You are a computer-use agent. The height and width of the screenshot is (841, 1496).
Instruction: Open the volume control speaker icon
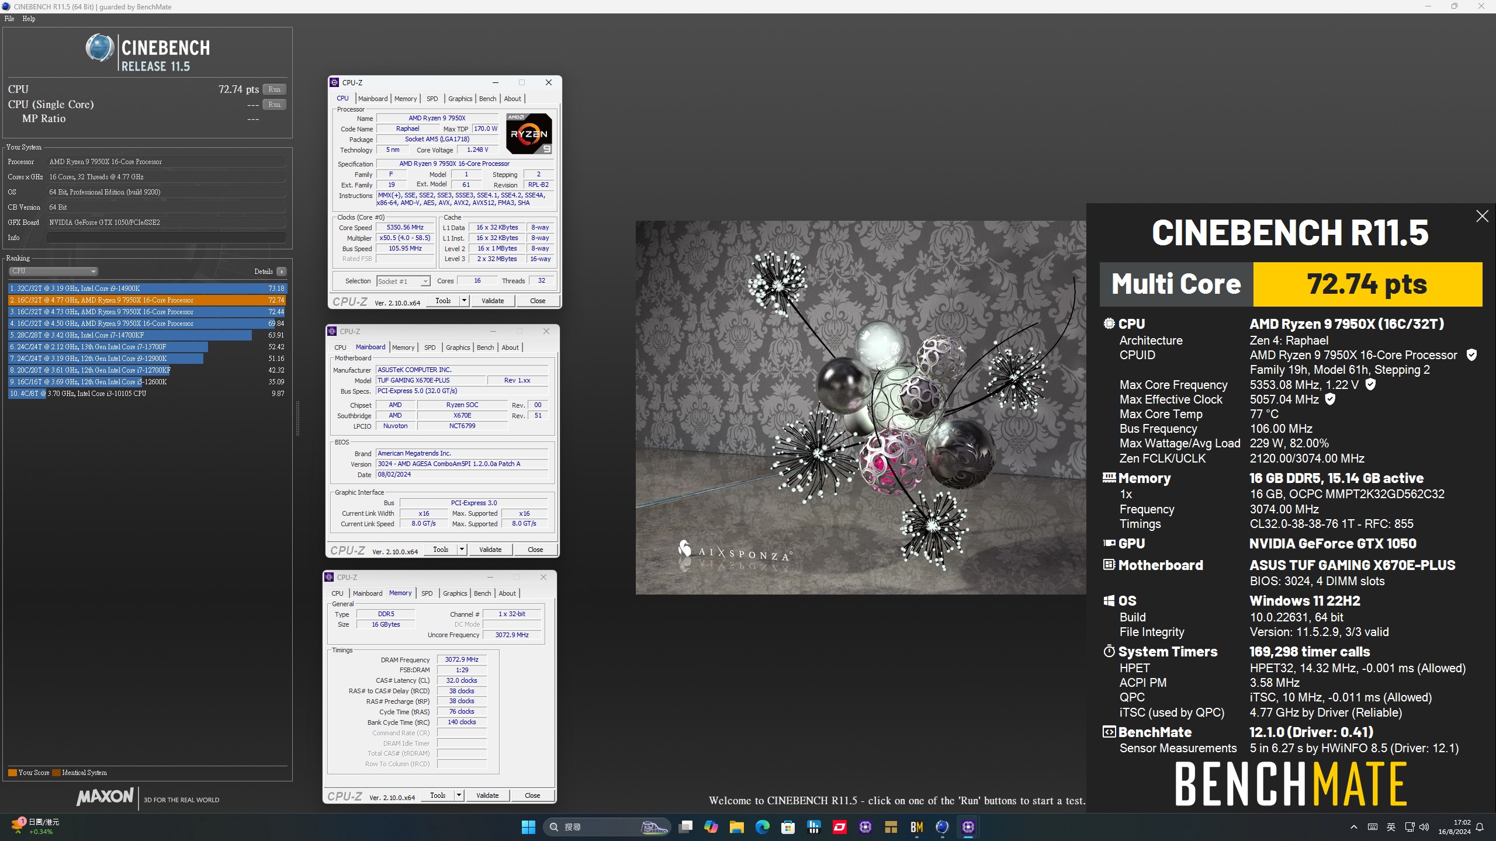(x=1424, y=827)
